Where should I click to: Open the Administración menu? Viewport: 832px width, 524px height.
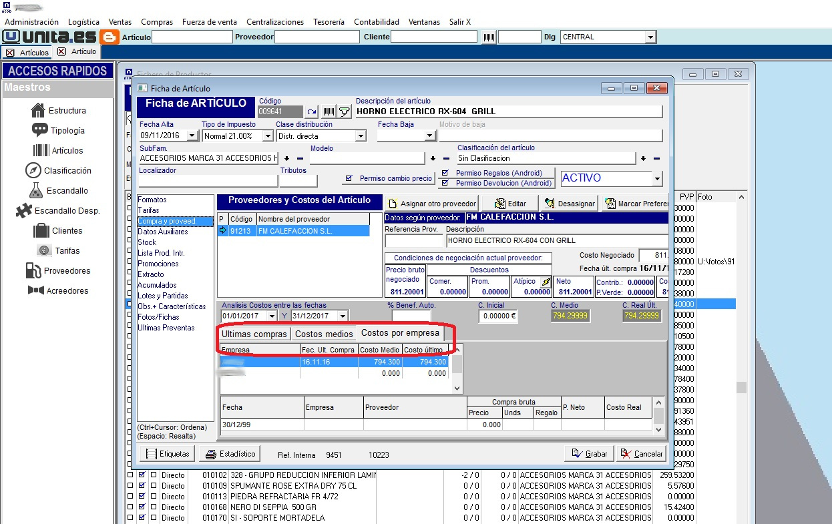[31, 22]
